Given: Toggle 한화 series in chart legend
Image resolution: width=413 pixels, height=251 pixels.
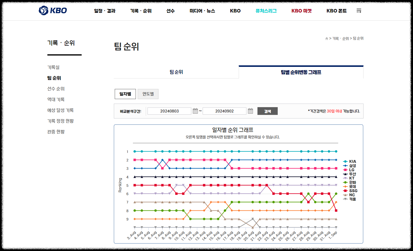Looking at the screenshot, I should (350, 182).
